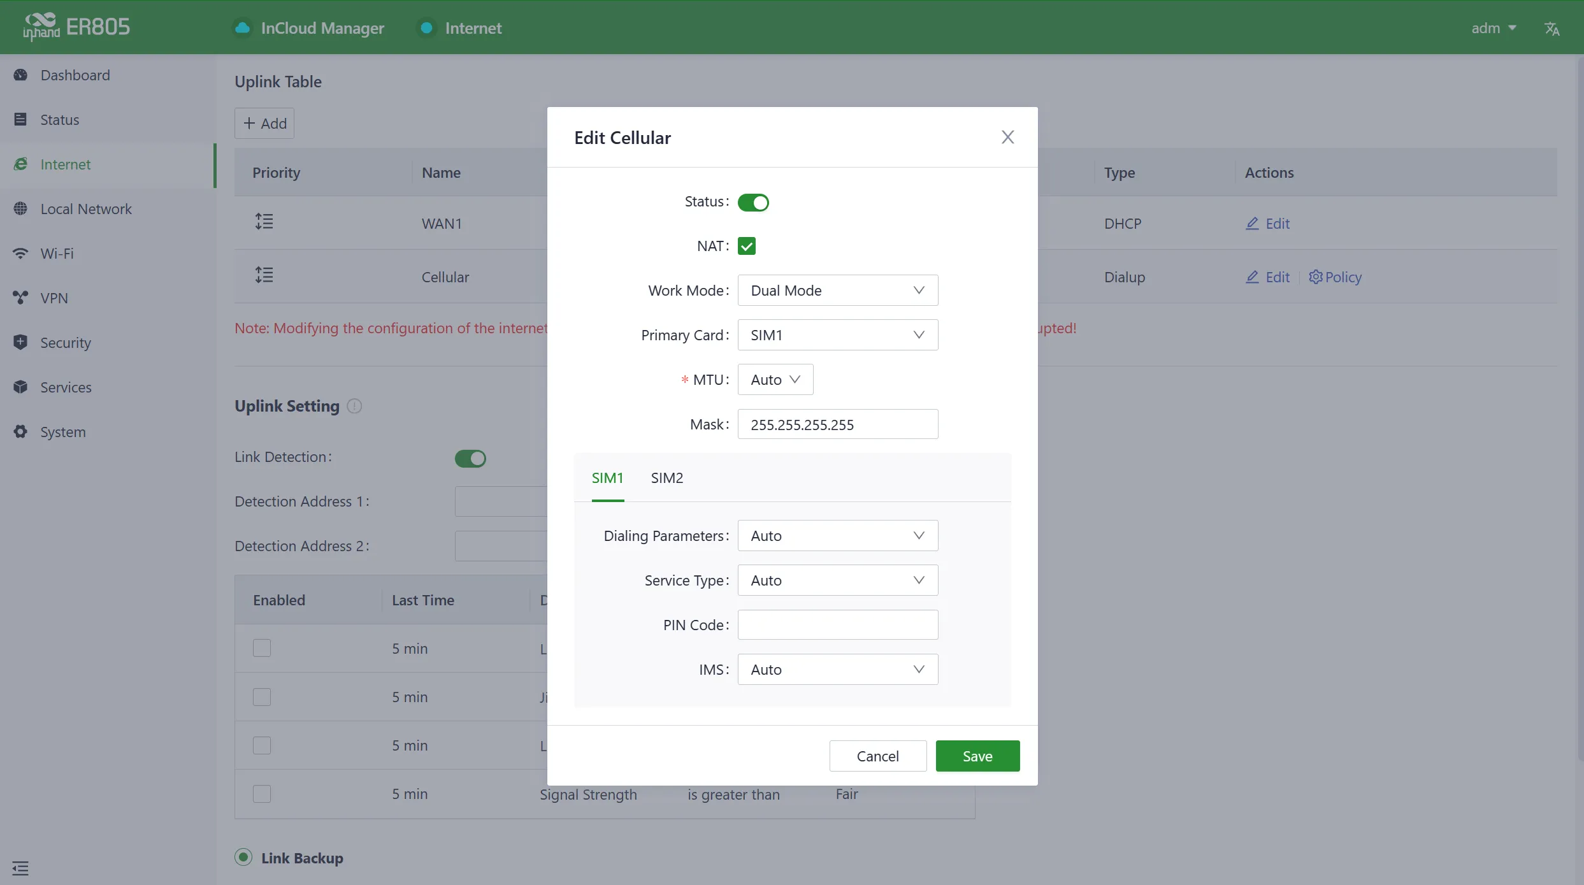
Task: Click the VPN sidebar icon
Action: click(20, 298)
